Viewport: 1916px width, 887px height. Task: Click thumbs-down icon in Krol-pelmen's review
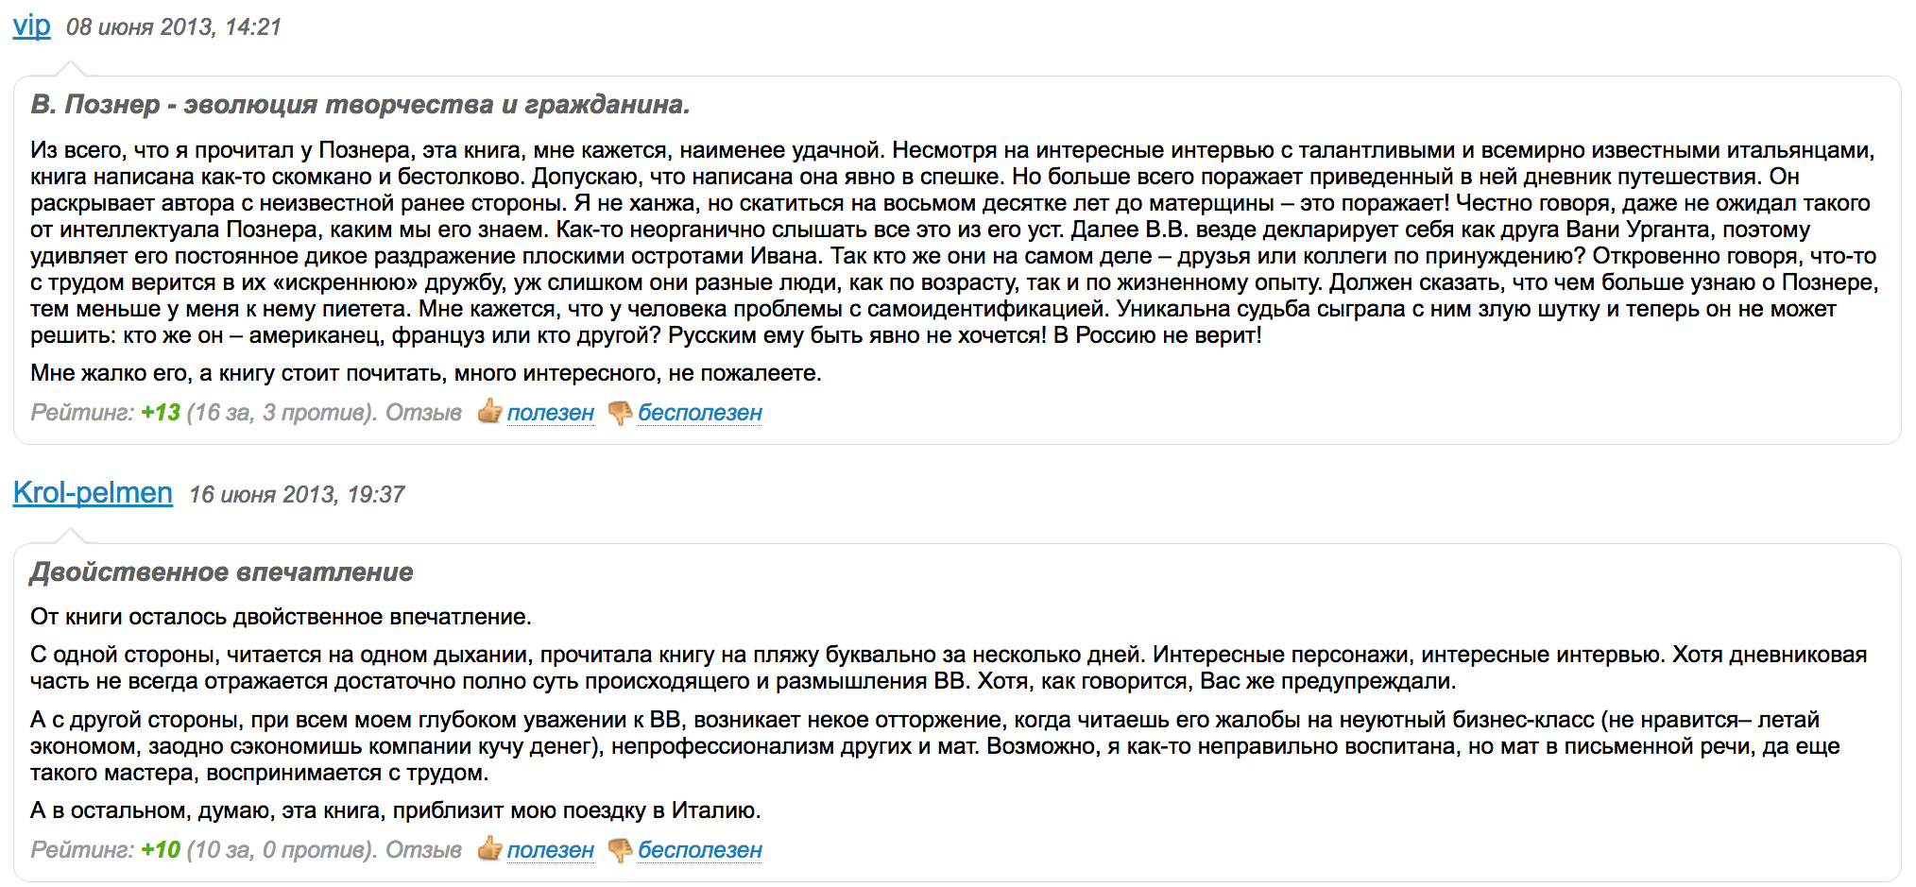tap(620, 850)
